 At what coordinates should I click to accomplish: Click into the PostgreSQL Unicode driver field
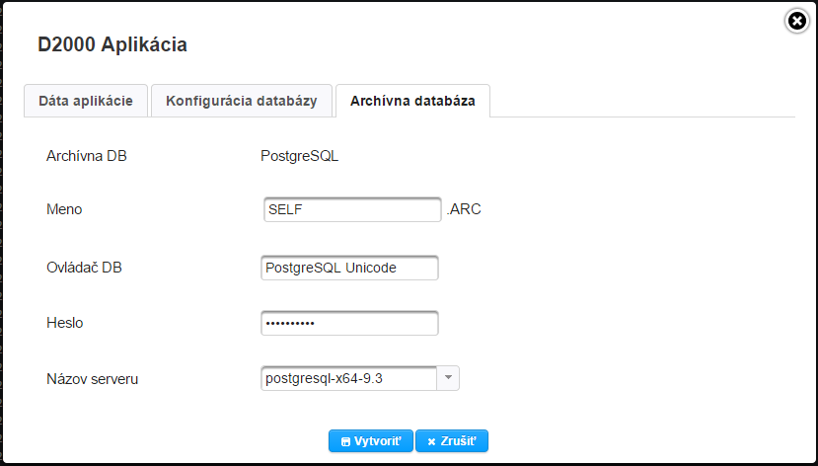[x=348, y=268]
